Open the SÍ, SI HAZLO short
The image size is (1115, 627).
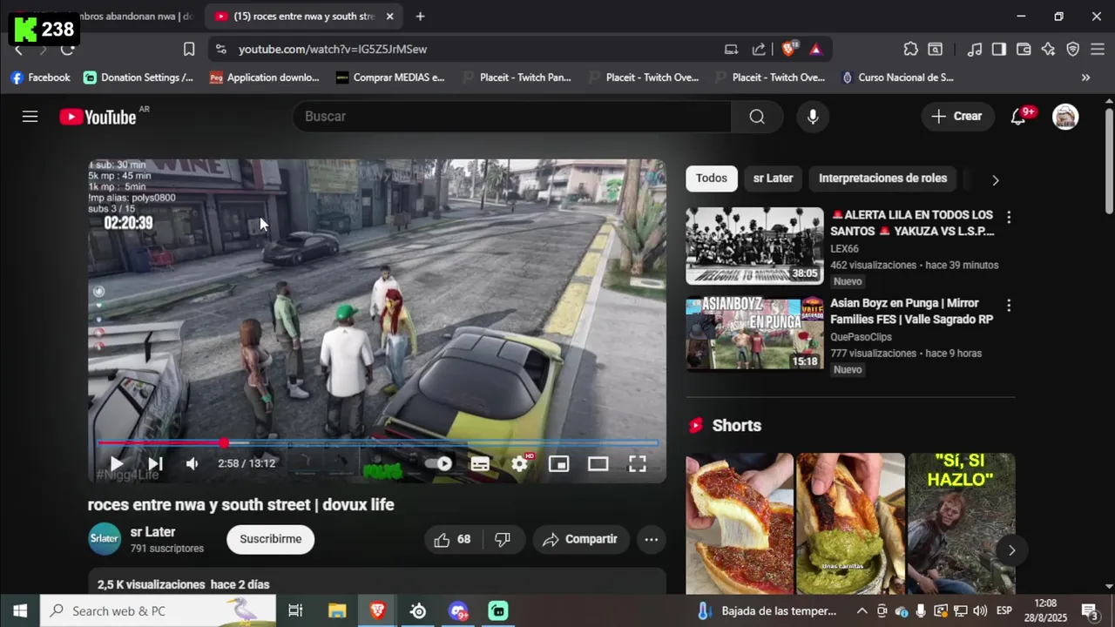pyautogui.click(x=961, y=522)
